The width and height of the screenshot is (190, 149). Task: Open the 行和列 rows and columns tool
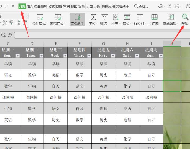140,19
